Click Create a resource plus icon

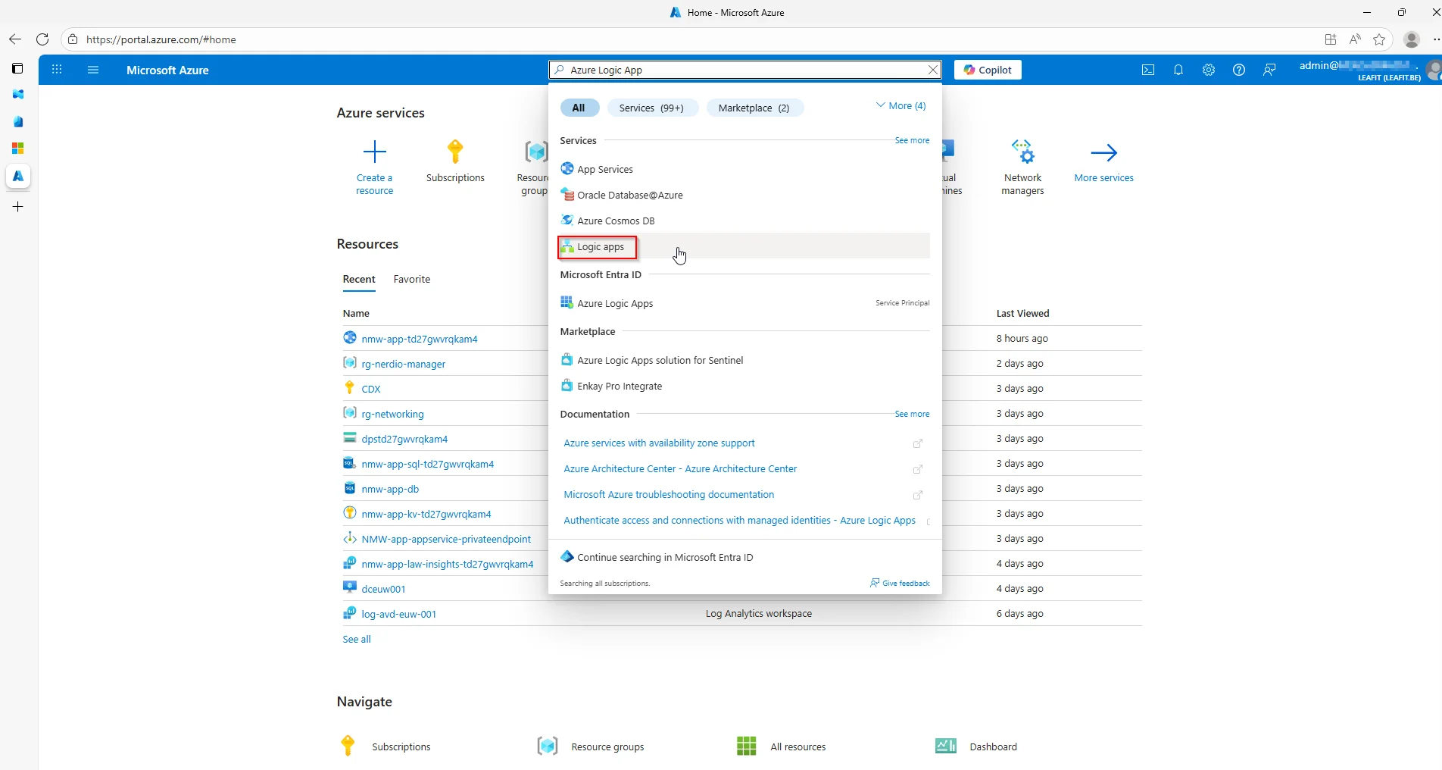[x=375, y=152]
